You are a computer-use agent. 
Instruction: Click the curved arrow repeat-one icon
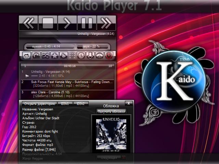[36, 56]
